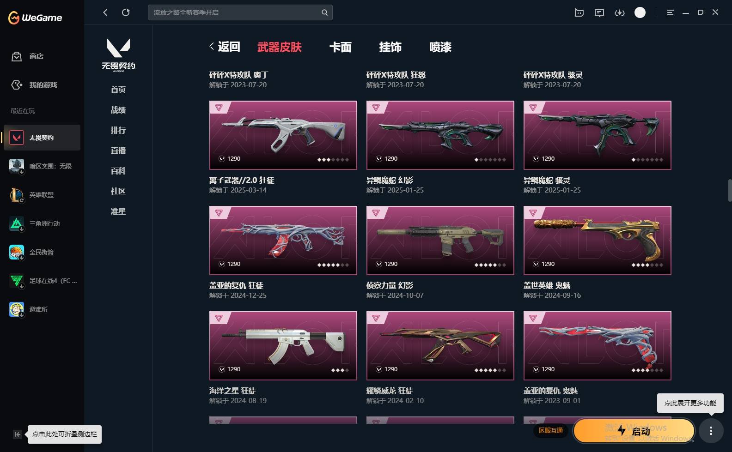Select the 盖世英雄 鬼魅 skin thumbnail
Image resolution: width=732 pixels, height=452 pixels.
click(x=597, y=240)
